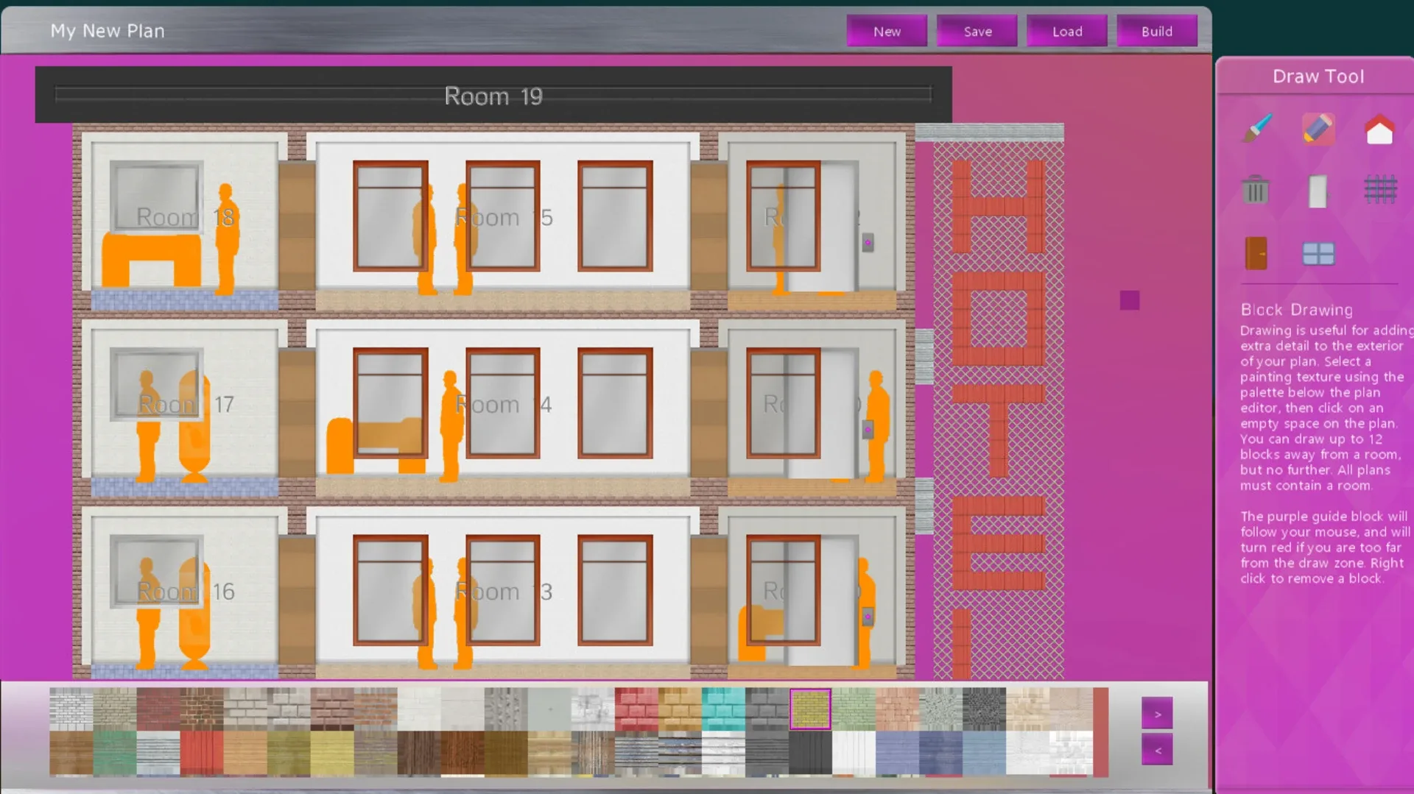Choose the highlighted yellow brick texture
The height and width of the screenshot is (794, 1414).
click(x=810, y=709)
